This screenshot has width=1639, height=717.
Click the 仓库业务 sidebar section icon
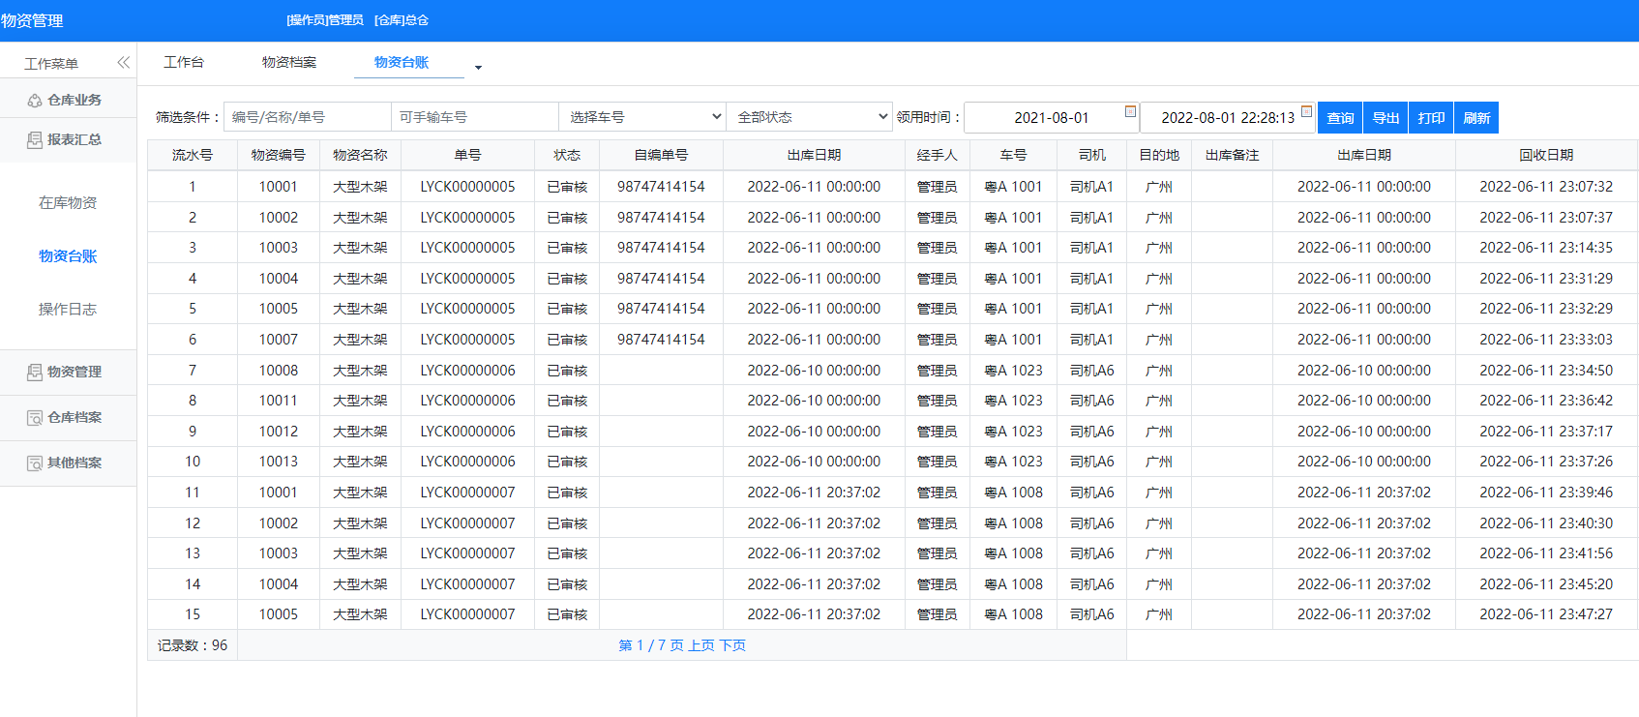click(x=35, y=101)
